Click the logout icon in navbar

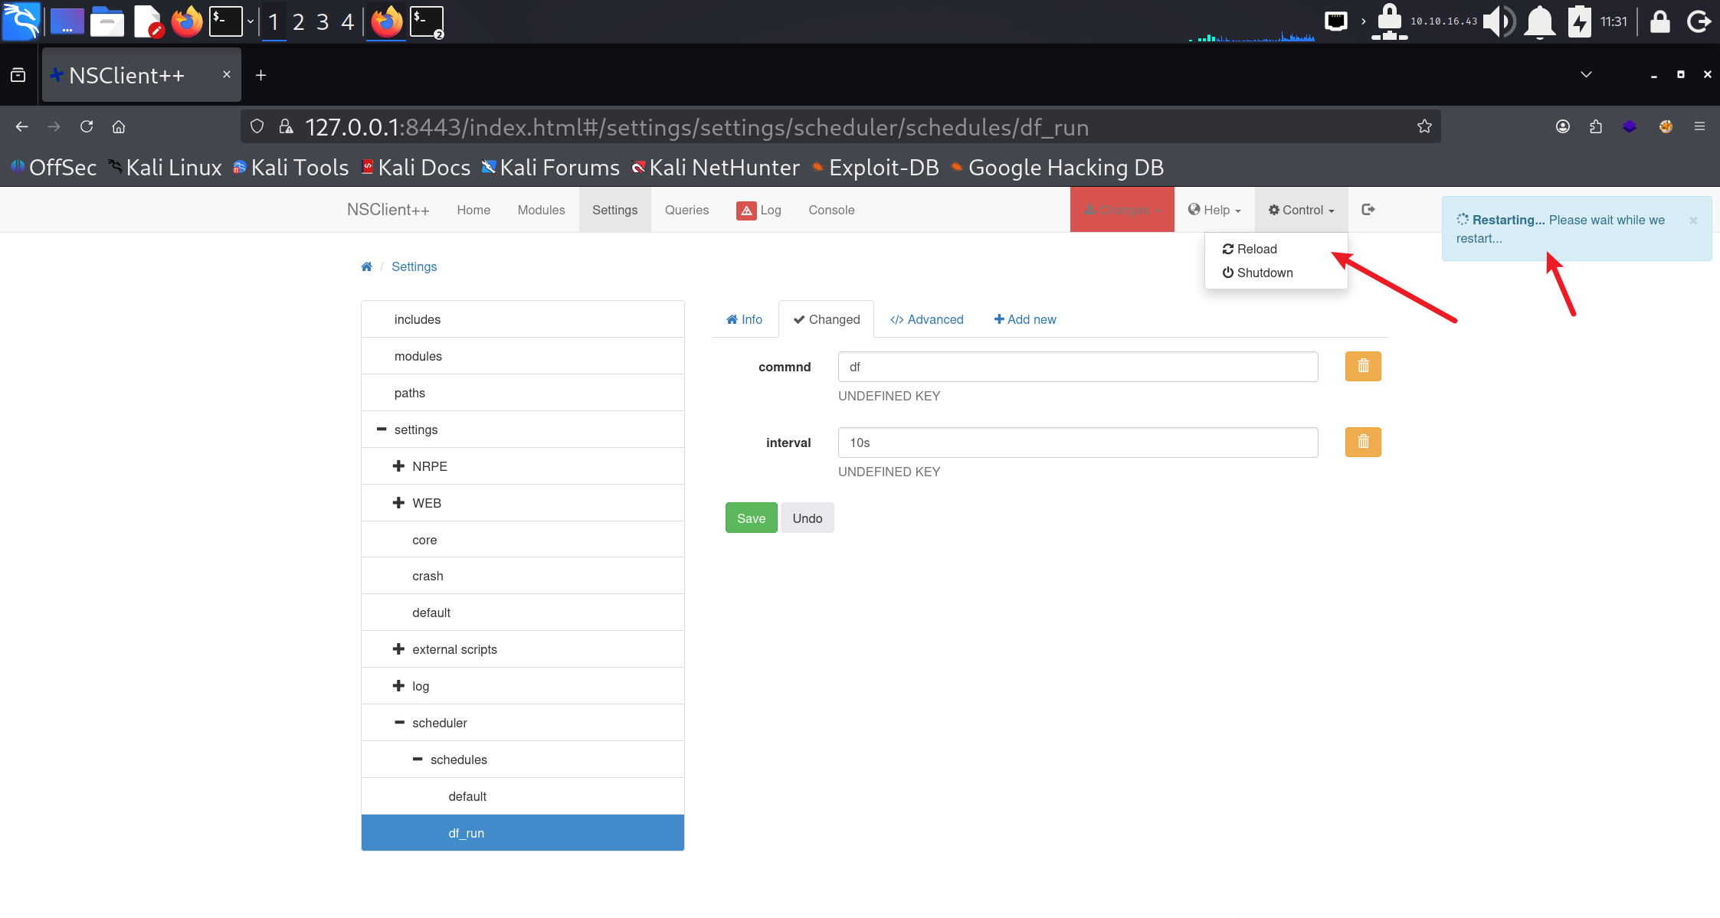click(x=1368, y=210)
